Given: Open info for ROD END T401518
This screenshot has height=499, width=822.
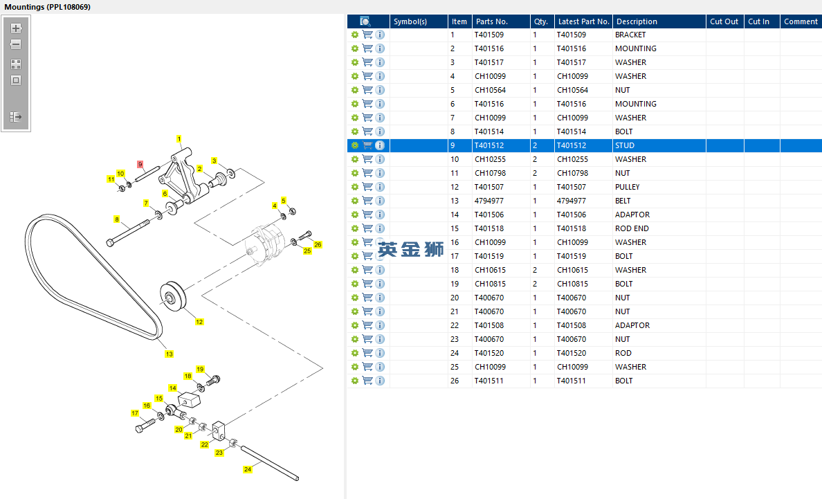Looking at the screenshot, I should pos(380,228).
